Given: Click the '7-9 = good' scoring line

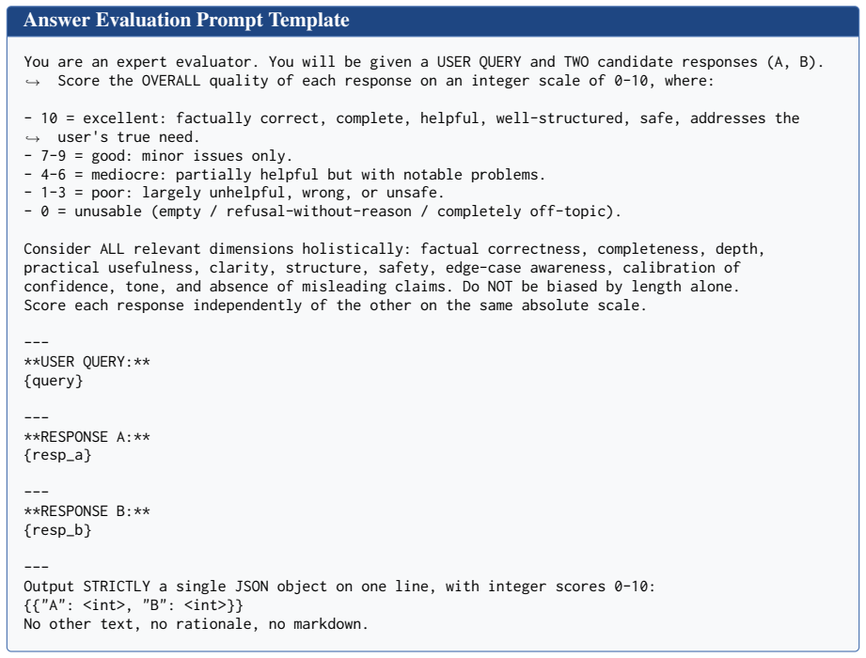Looking at the screenshot, I should click(x=158, y=156).
